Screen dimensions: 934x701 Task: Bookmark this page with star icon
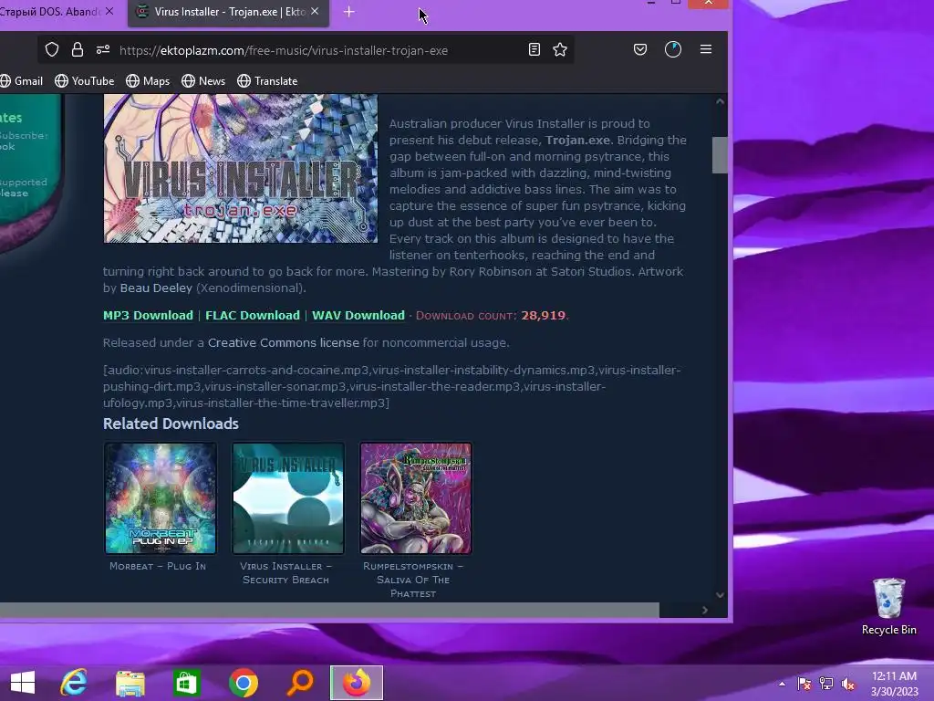[x=560, y=49]
